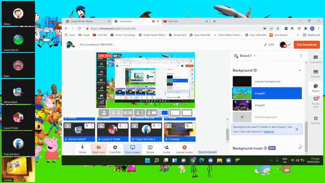Go back in Chrome

pyautogui.click(x=67, y=28)
